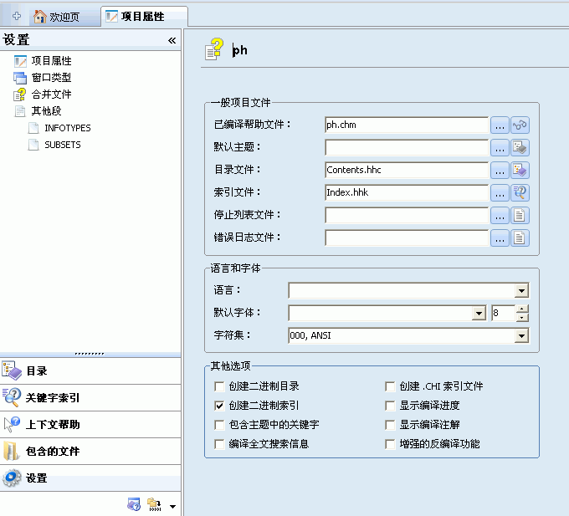Screen dimensions: 569x516
Task: Switch to the 项目属性 tab
Action: [144, 17]
